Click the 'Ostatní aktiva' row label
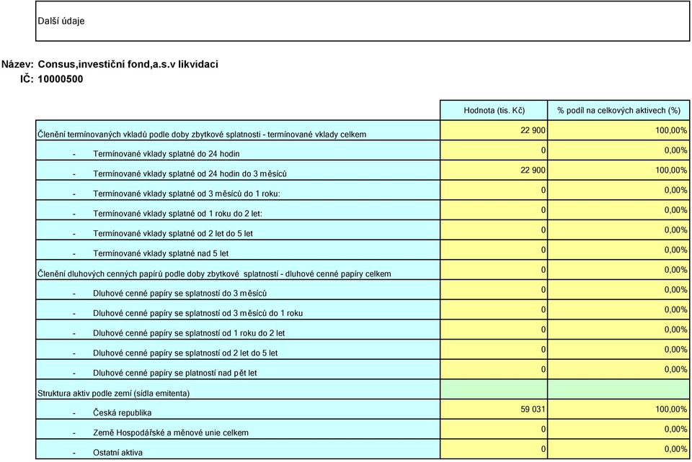The height and width of the screenshot is (462, 692). click(117, 453)
